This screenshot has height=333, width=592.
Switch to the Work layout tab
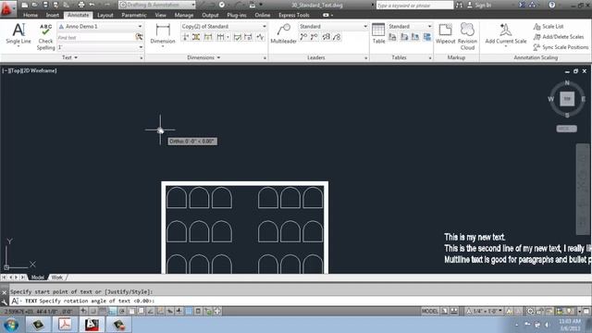click(x=57, y=277)
